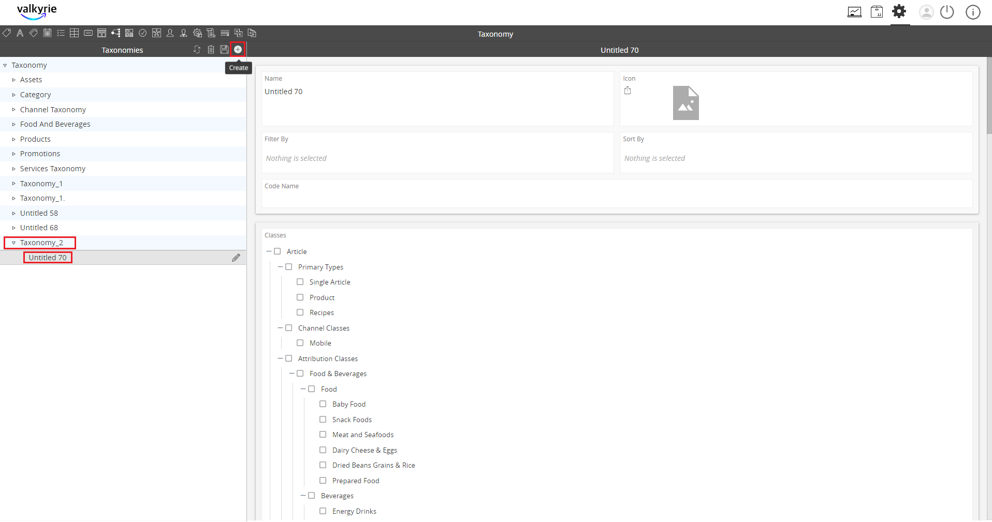Screen dimensions: 992x522
Task: Check the Single Article checkbox
Action: tap(300, 282)
